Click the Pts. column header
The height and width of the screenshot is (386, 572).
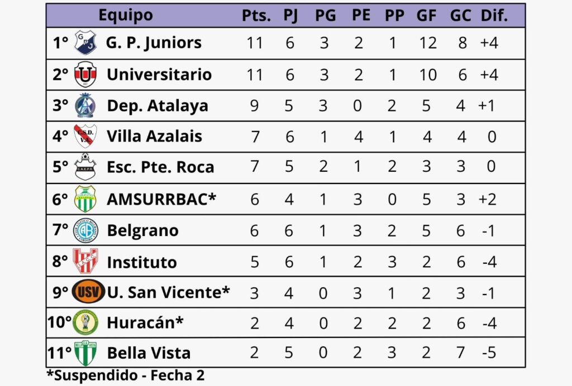[x=256, y=16]
